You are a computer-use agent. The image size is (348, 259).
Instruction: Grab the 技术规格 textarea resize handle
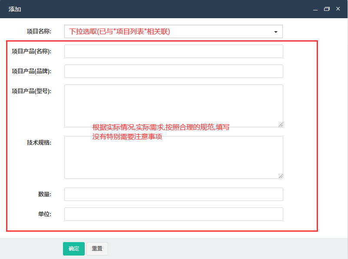click(281, 176)
